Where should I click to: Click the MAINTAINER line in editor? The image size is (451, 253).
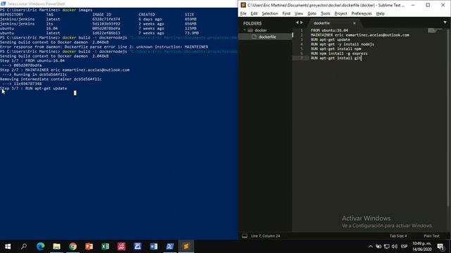coord(360,35)
